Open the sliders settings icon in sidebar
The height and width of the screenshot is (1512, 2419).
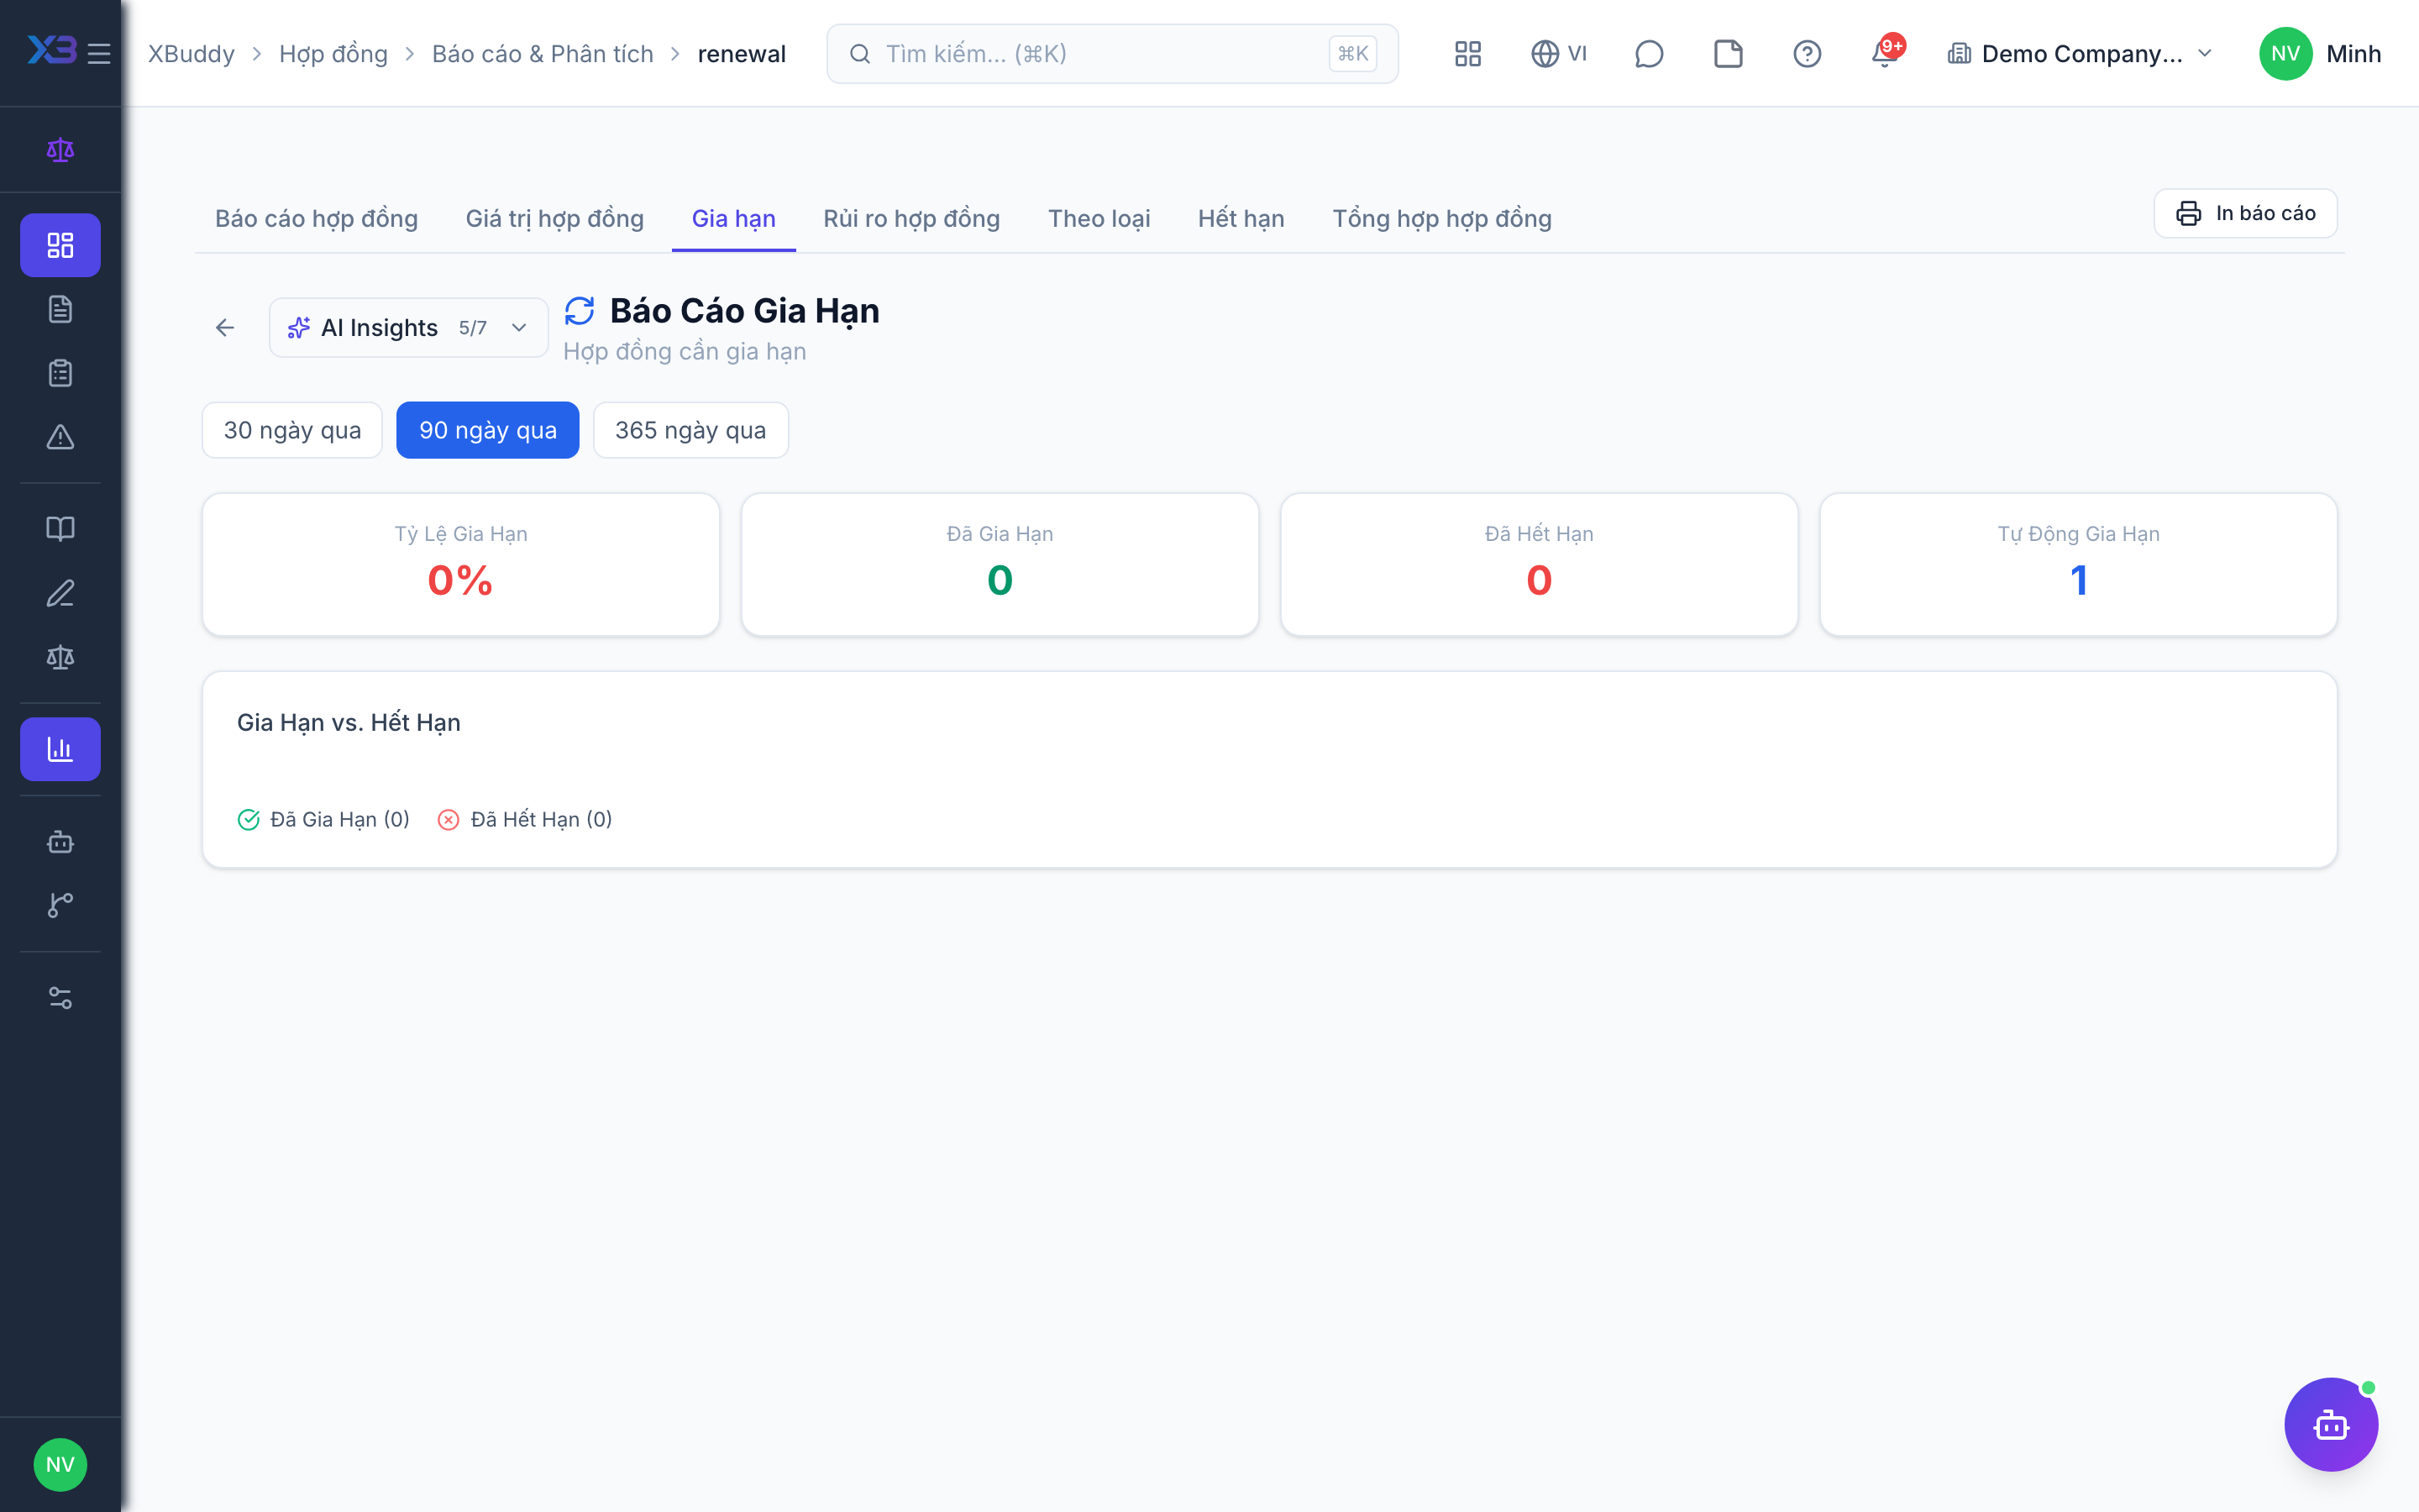60,997
